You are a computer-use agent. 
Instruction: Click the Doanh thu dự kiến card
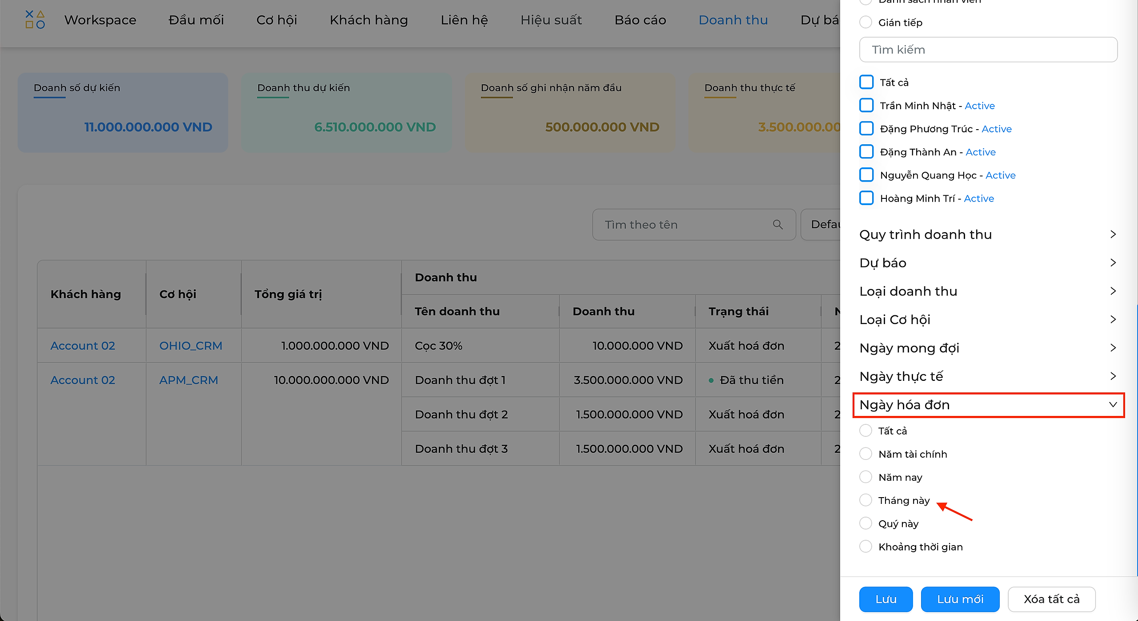click(x=346, y=113)
